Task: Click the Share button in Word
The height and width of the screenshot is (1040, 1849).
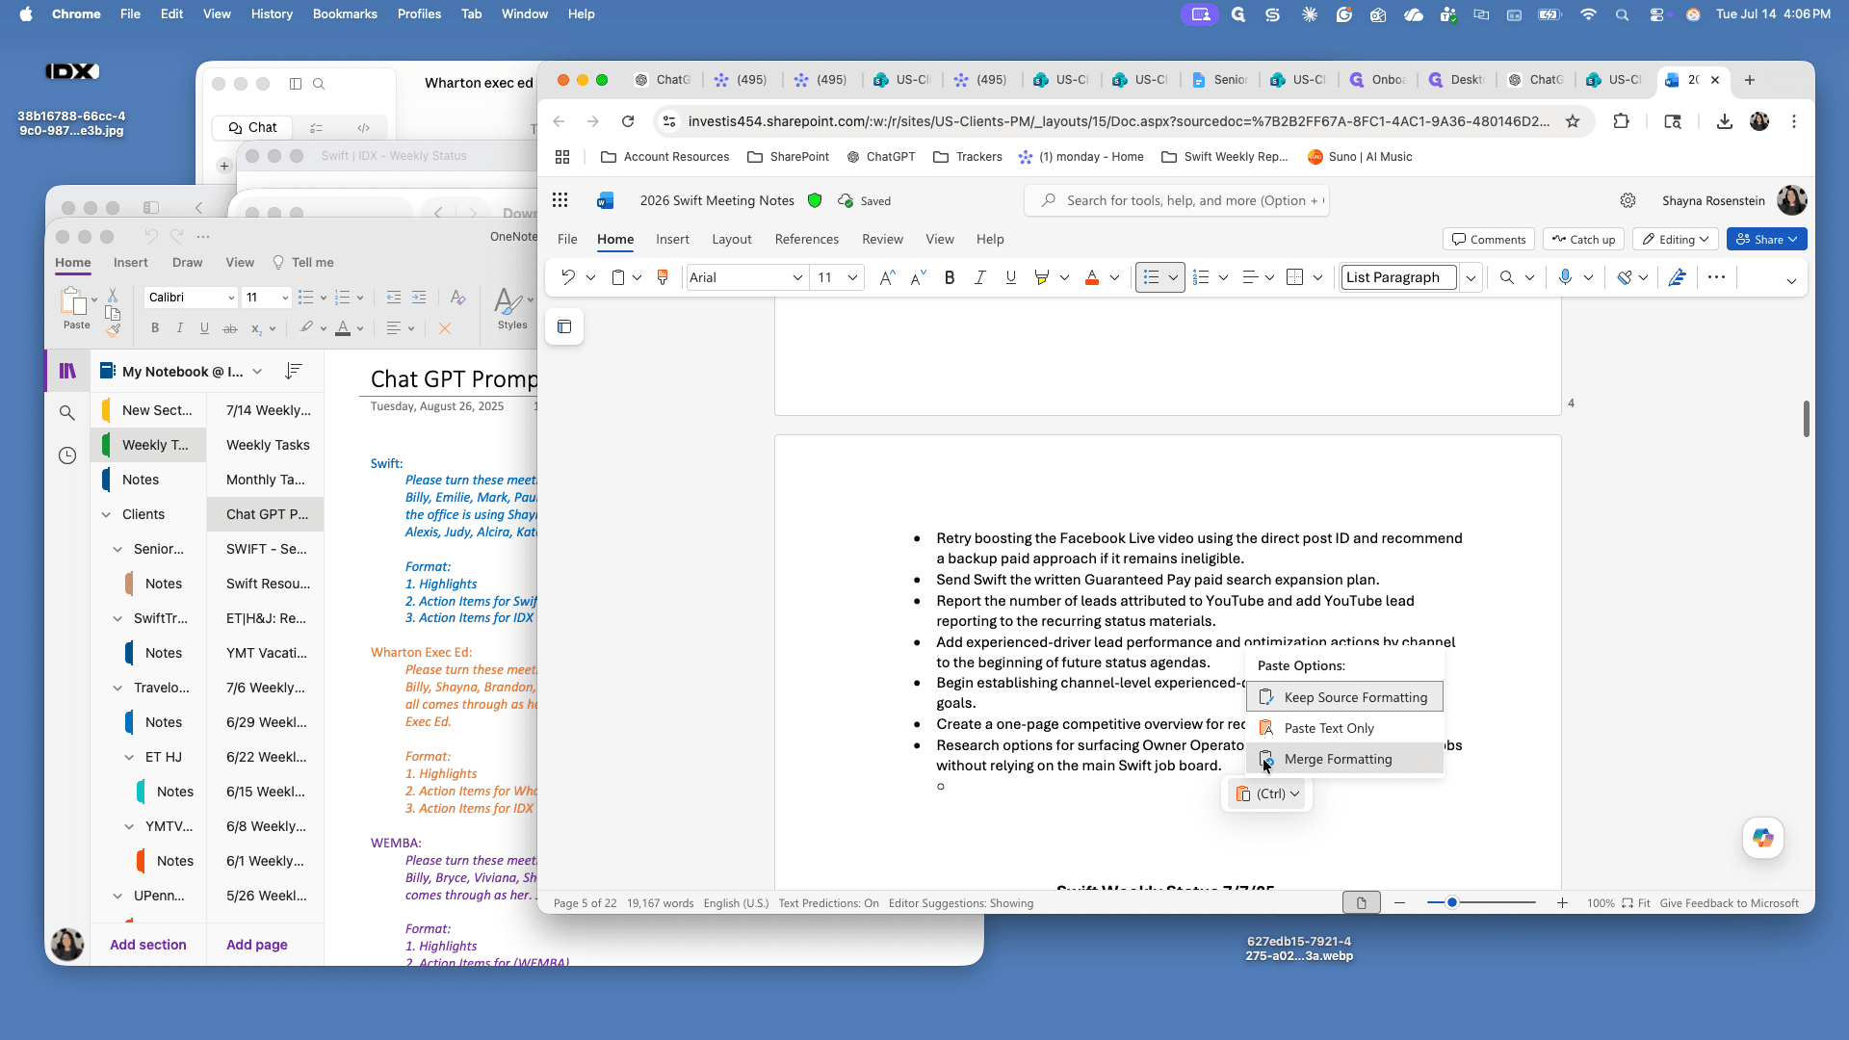Action: point(1766,239)
